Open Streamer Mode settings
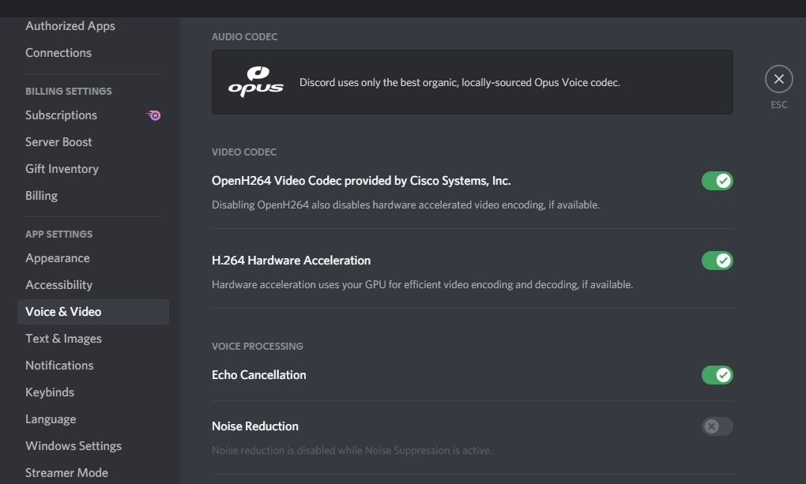Screen dimensions: 806x484 66,472
